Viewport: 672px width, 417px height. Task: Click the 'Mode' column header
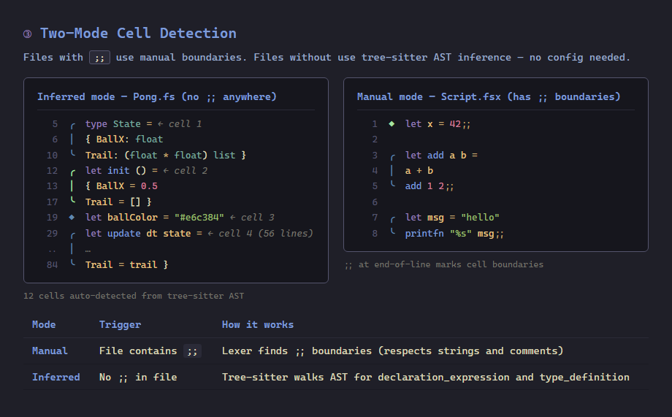44,324
